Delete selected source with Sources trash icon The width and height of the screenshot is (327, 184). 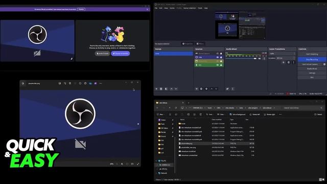click(201, 89)
